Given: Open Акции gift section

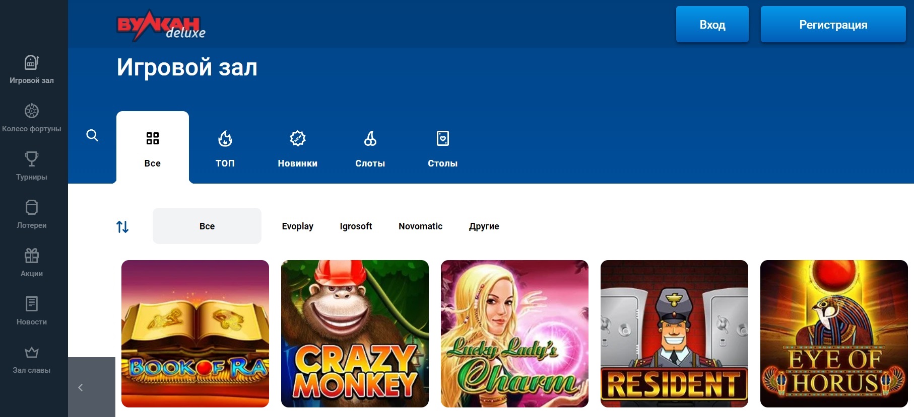Looking at the screenshot, I should coord(32,263).
